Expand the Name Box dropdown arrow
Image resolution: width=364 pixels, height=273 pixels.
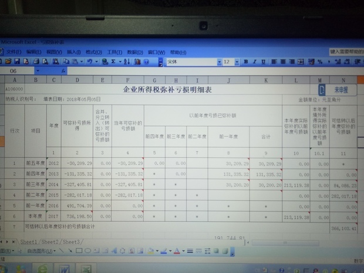coord(38,71)
